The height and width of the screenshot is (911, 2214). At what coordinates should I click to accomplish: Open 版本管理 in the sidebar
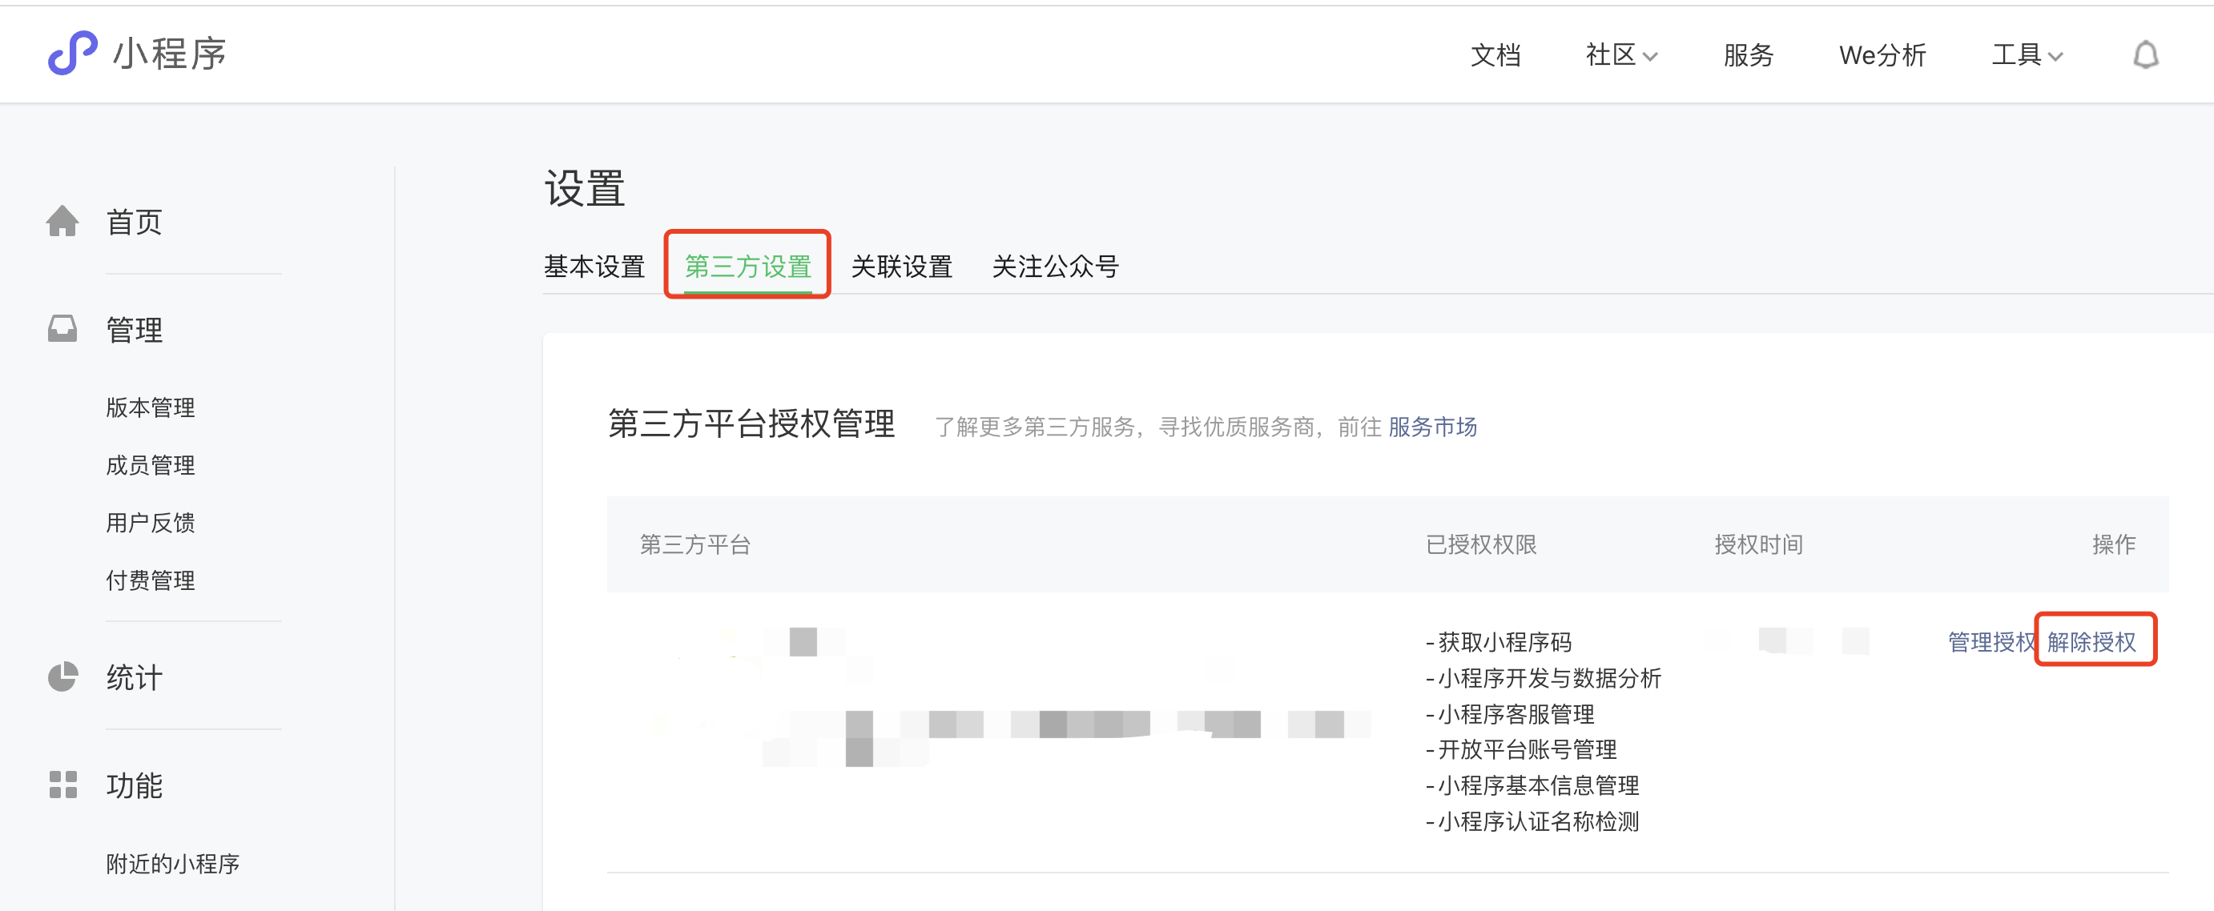click(151, 407)
